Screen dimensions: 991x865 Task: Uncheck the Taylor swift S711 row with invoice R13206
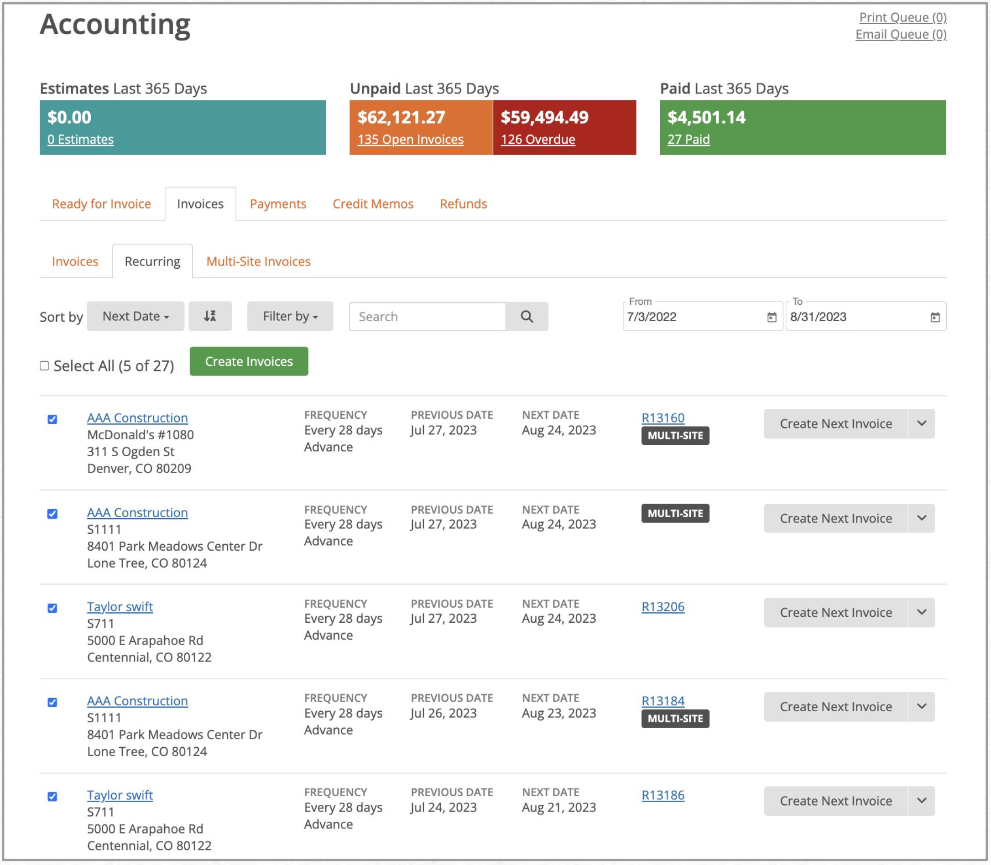(52, 609)
